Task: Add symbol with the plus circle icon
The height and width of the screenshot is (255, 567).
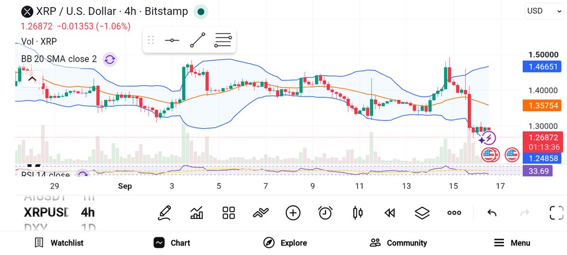Action: click(293, 213)
